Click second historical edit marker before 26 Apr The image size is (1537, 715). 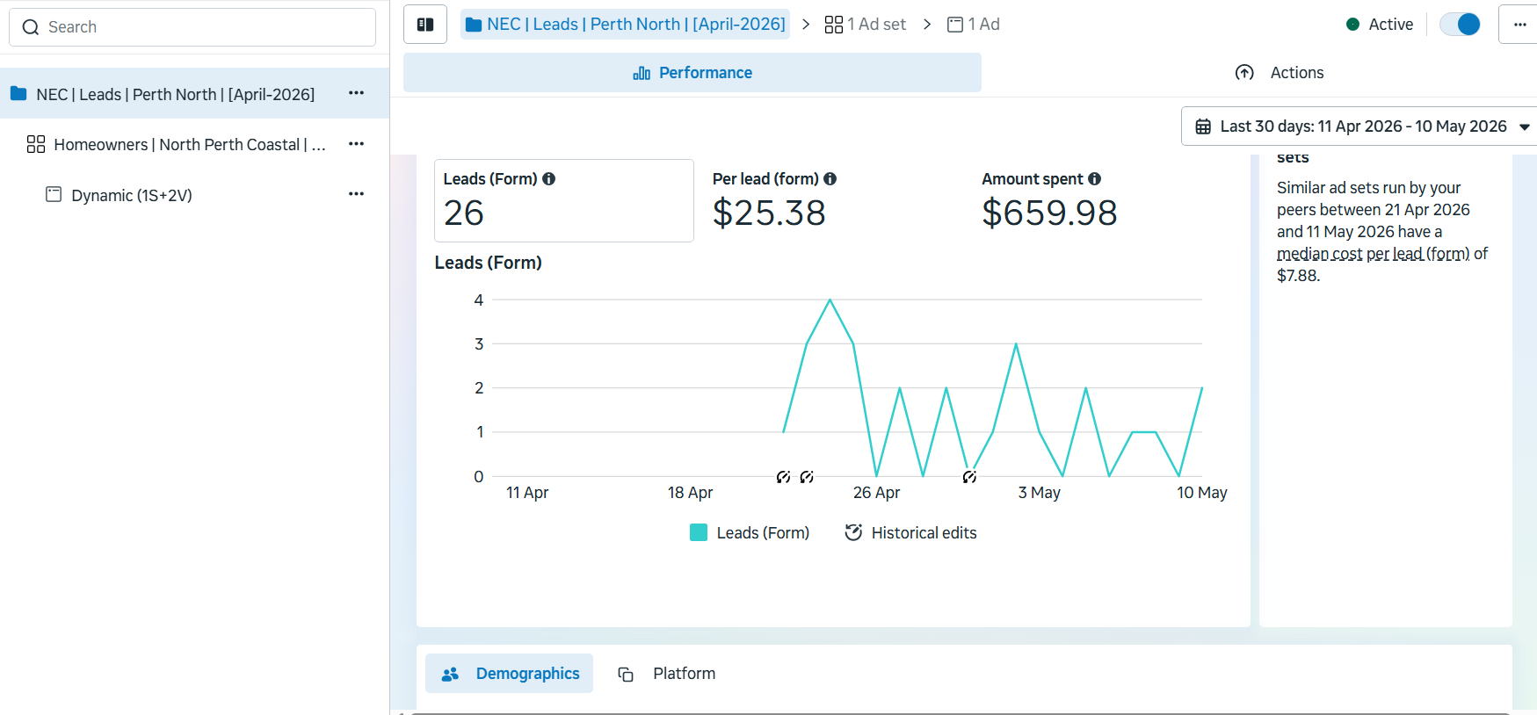coord(807,477)
